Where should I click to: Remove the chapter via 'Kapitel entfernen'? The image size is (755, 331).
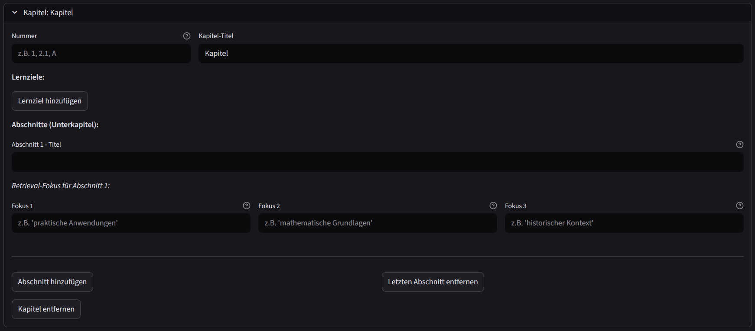coord(46,309)
